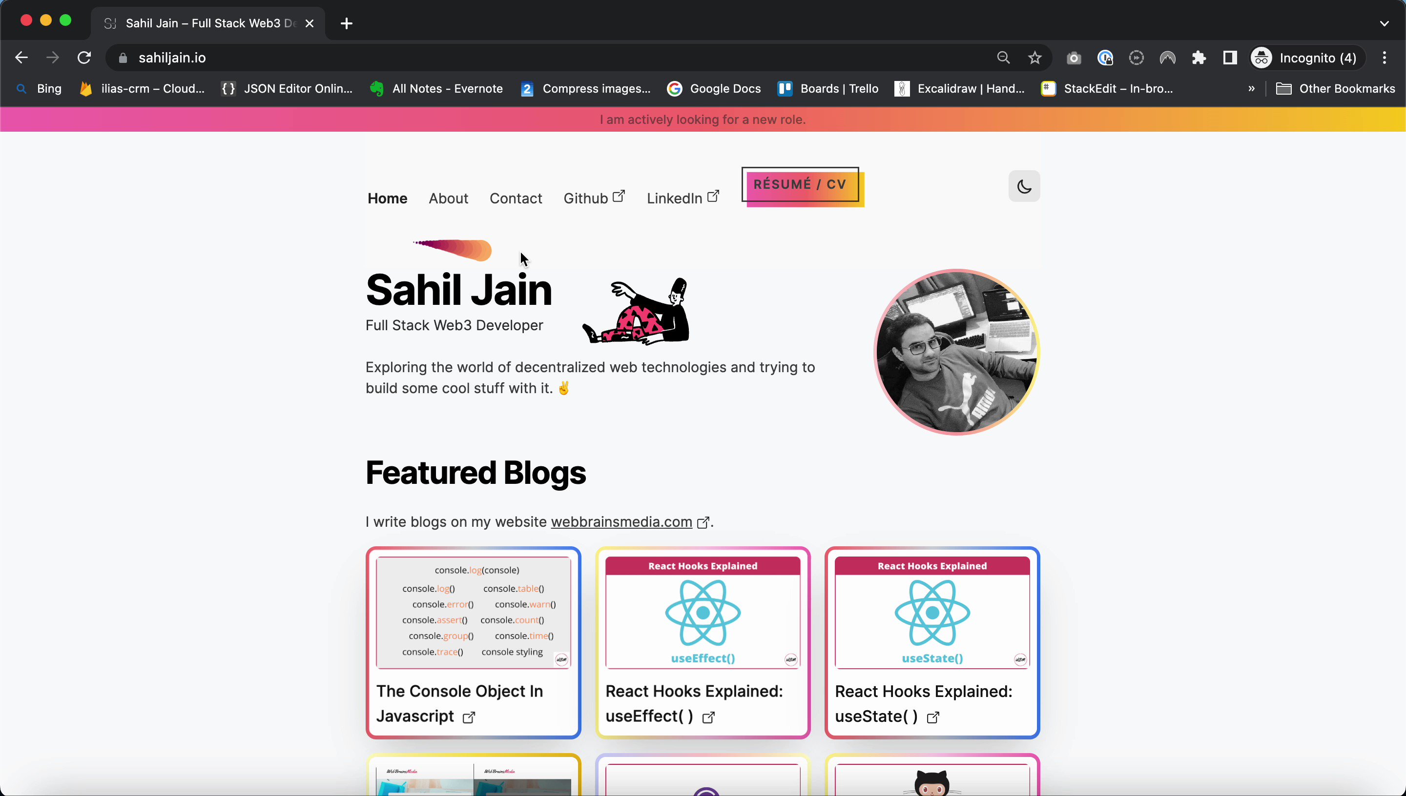The width and height of the screenshot is (1406, 796).
Task: Toggle the browser side panel icon
Action: pyautogui.click(x=1230, y=58)
